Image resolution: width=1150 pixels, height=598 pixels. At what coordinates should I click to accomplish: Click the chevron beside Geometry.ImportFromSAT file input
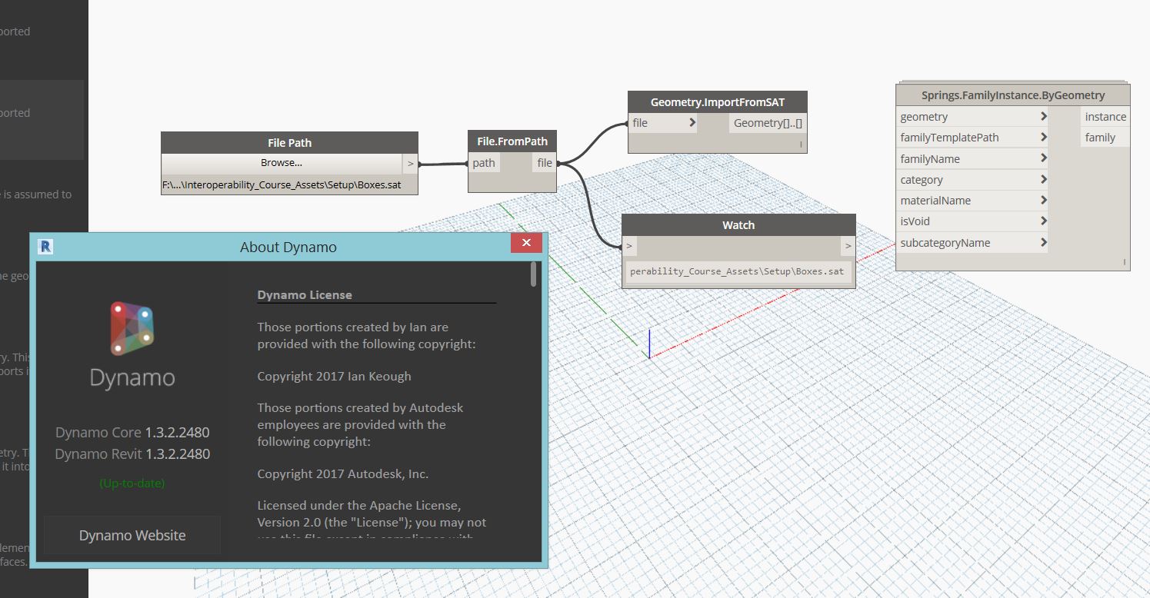(692, 123)
